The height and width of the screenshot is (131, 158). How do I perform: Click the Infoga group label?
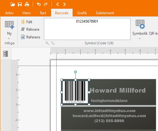click(x=10, y=43)
